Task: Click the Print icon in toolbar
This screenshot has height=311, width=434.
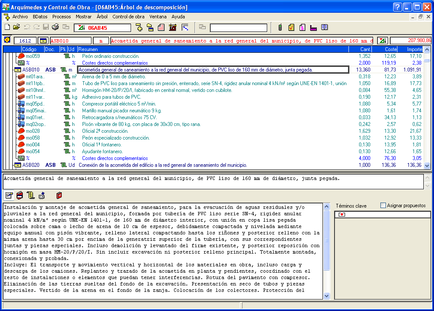Action: tap(56, 27)
